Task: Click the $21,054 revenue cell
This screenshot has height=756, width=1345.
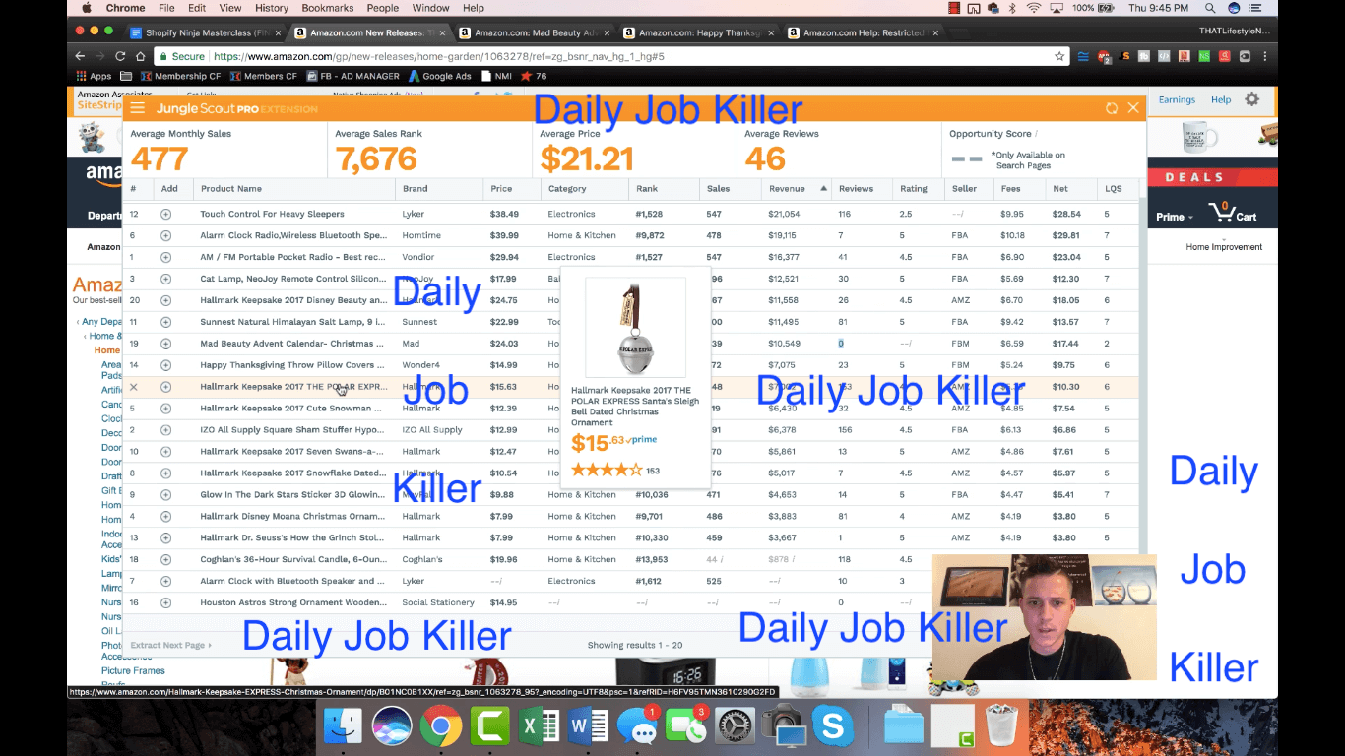Action: [x=784, y=214]
